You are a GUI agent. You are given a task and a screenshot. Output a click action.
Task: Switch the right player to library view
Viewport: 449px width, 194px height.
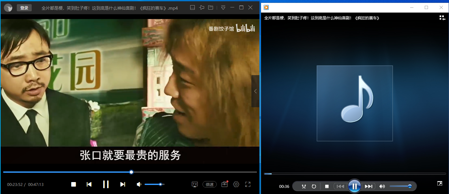click(x=442, y=18)
